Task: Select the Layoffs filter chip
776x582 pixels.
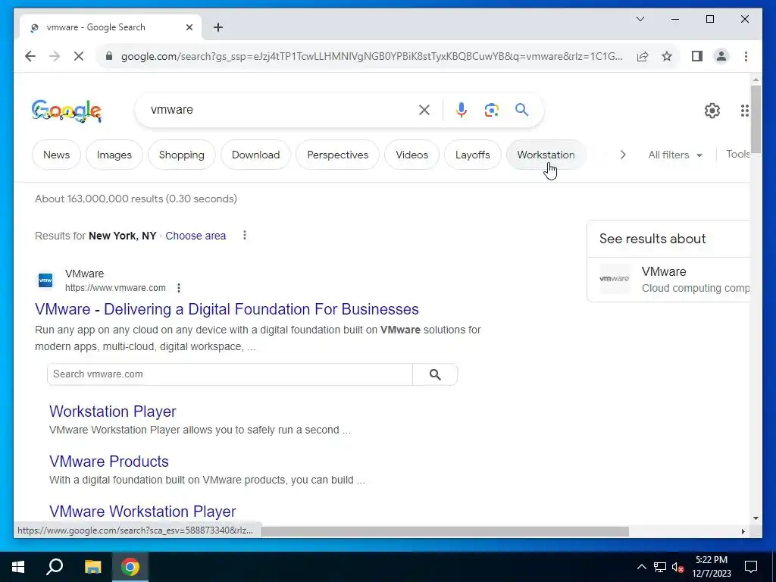Action: pyautogui.click(x=473, y=155)
